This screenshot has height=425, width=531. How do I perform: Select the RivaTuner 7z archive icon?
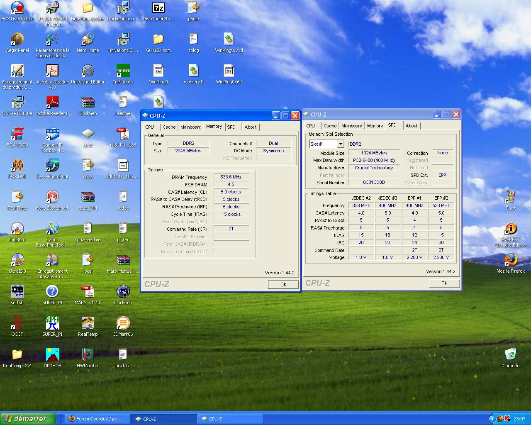pyautogui.click(x=158, y=11)
